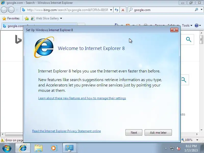
Task: Open the search provider dropdown arrow
Action: (201, 10)
